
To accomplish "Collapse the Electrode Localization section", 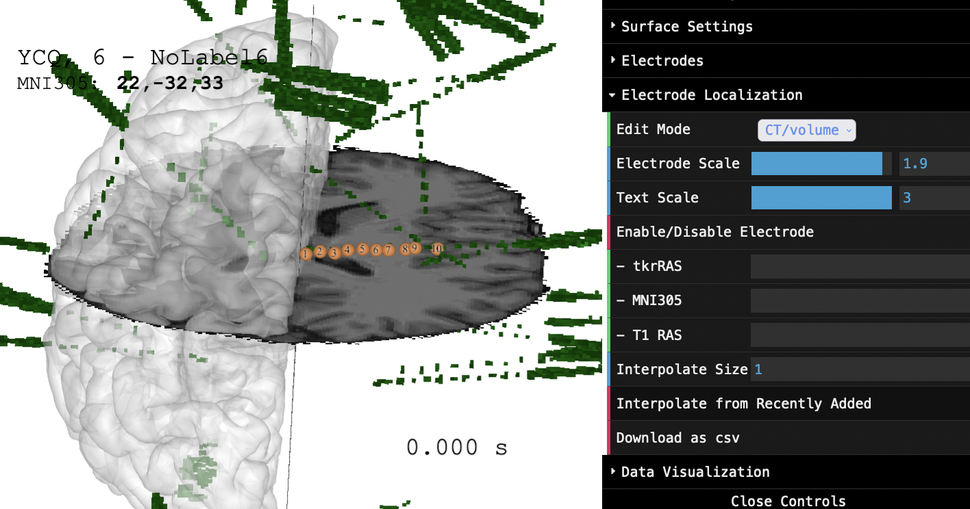I will [x=711, y=95].
